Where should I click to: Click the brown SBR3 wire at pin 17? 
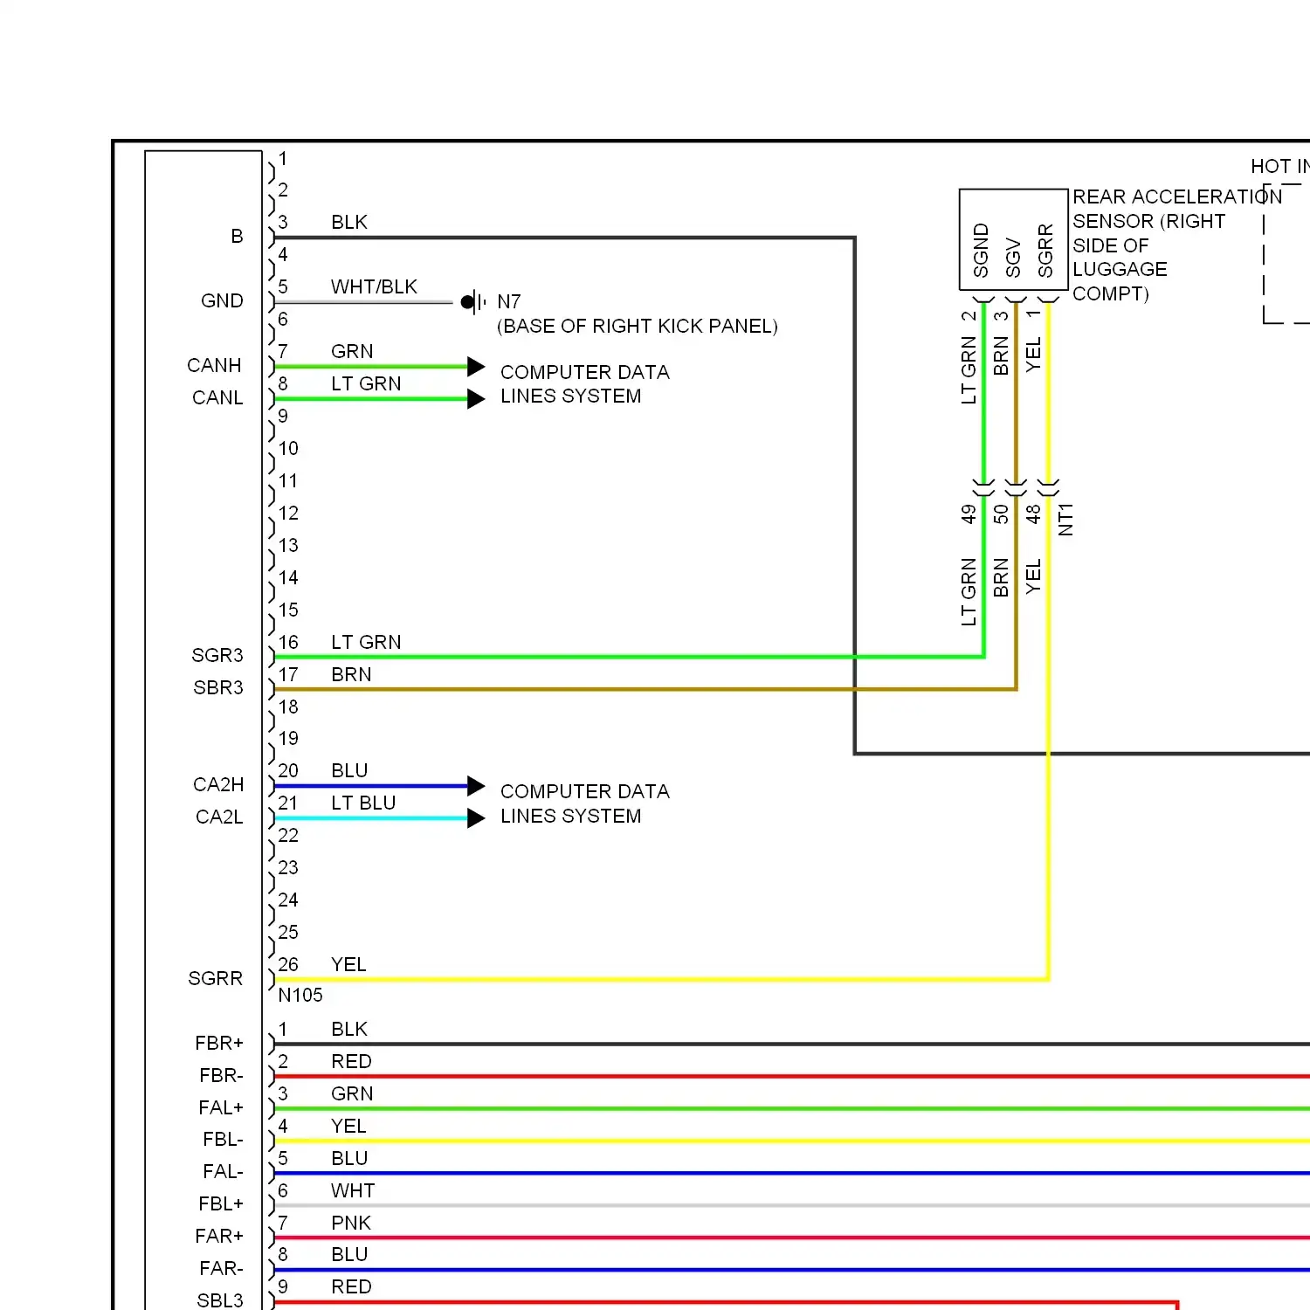coord(646,690)
